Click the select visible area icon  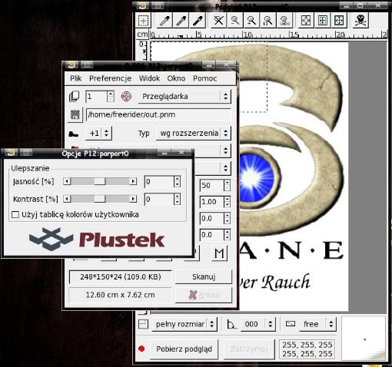tap(306, 21)
